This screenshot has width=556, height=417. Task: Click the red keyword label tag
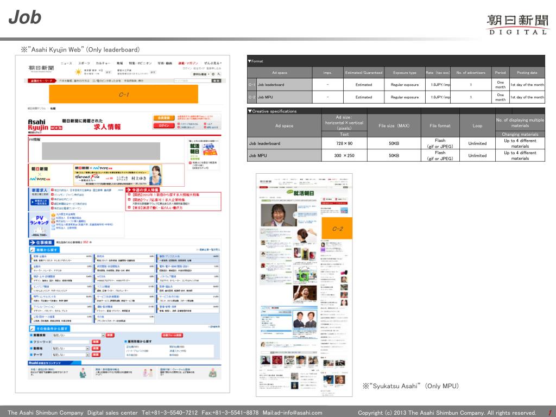(x=41, y=81)
